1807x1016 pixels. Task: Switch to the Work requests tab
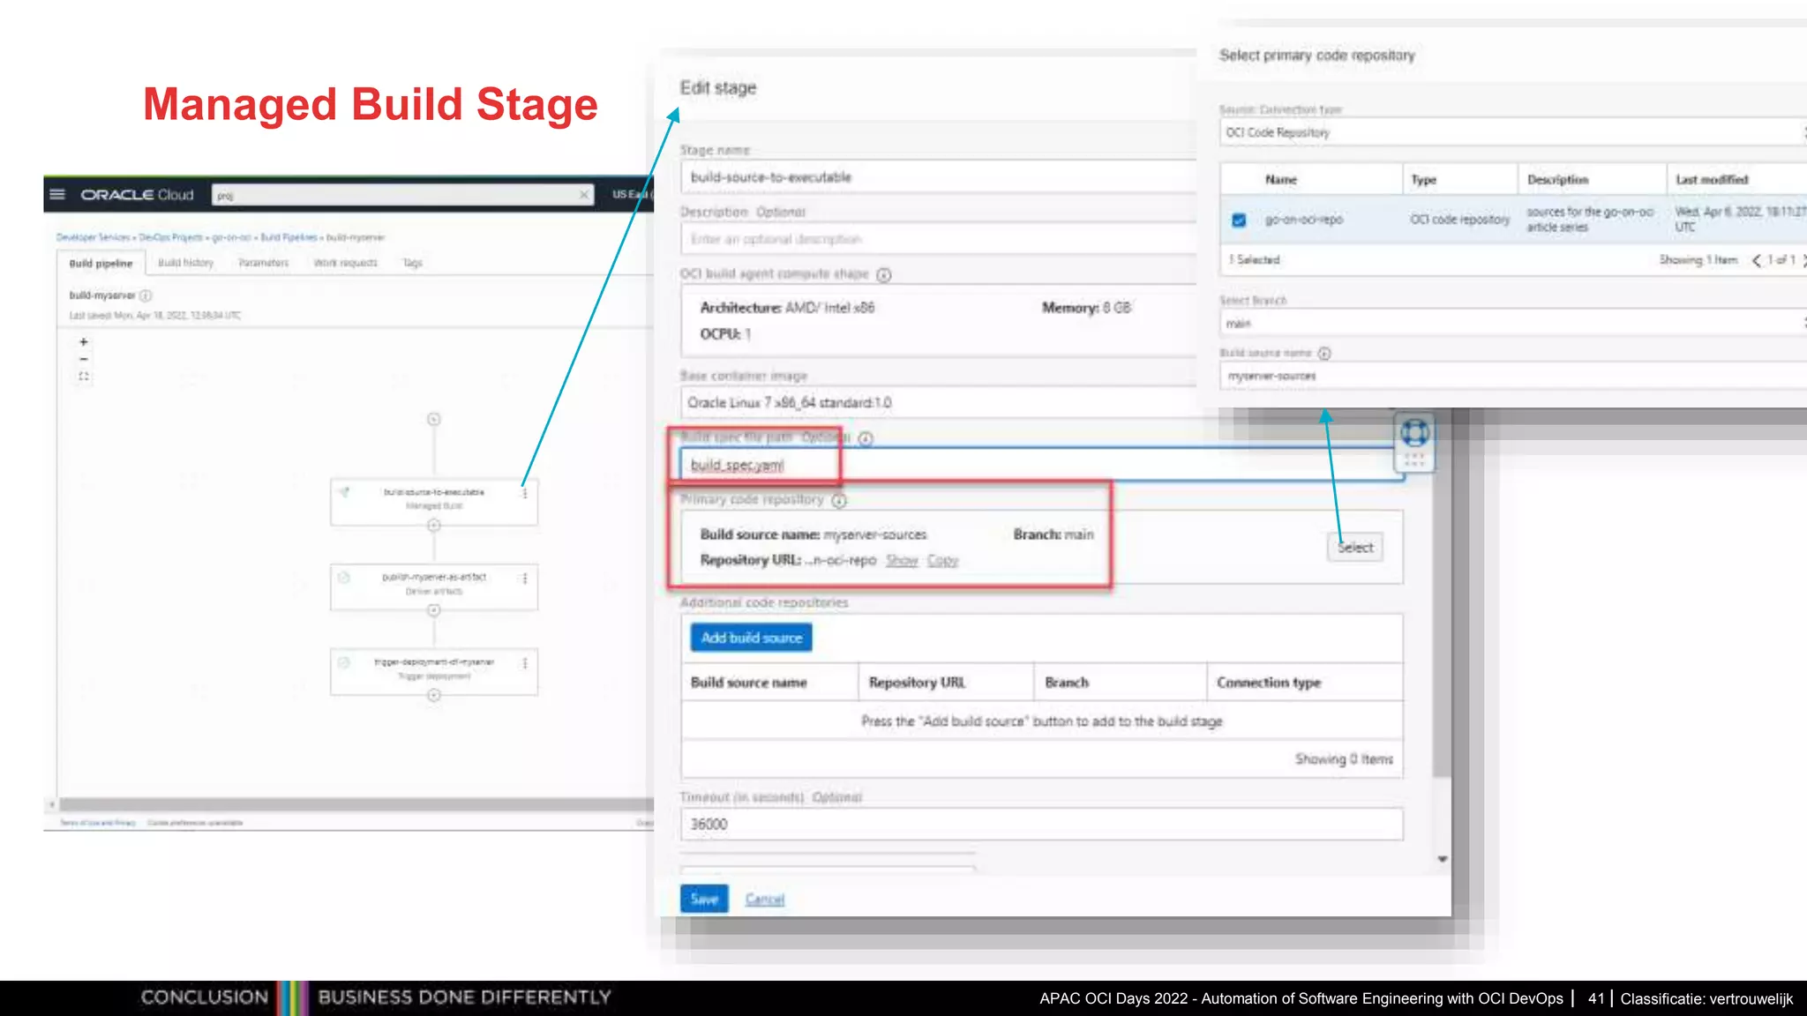coord(345,263)
